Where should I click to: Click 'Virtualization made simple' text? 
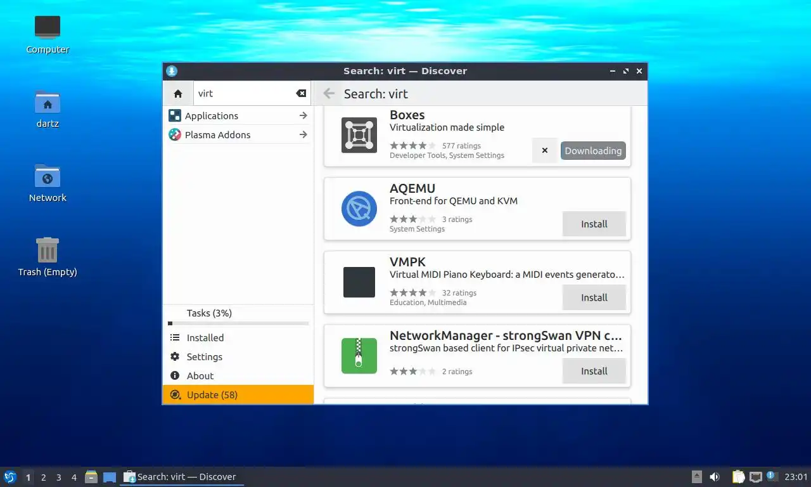[447, 127]
